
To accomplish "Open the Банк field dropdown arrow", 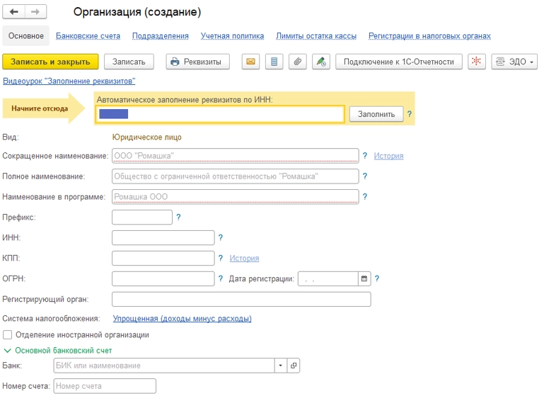I will 280,366.
